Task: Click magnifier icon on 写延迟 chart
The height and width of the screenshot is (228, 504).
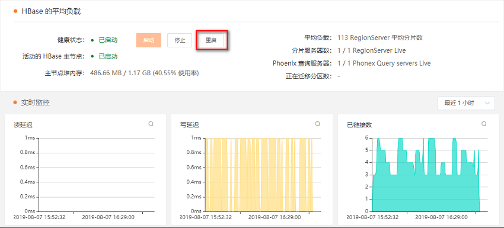Action: [317, 124]
